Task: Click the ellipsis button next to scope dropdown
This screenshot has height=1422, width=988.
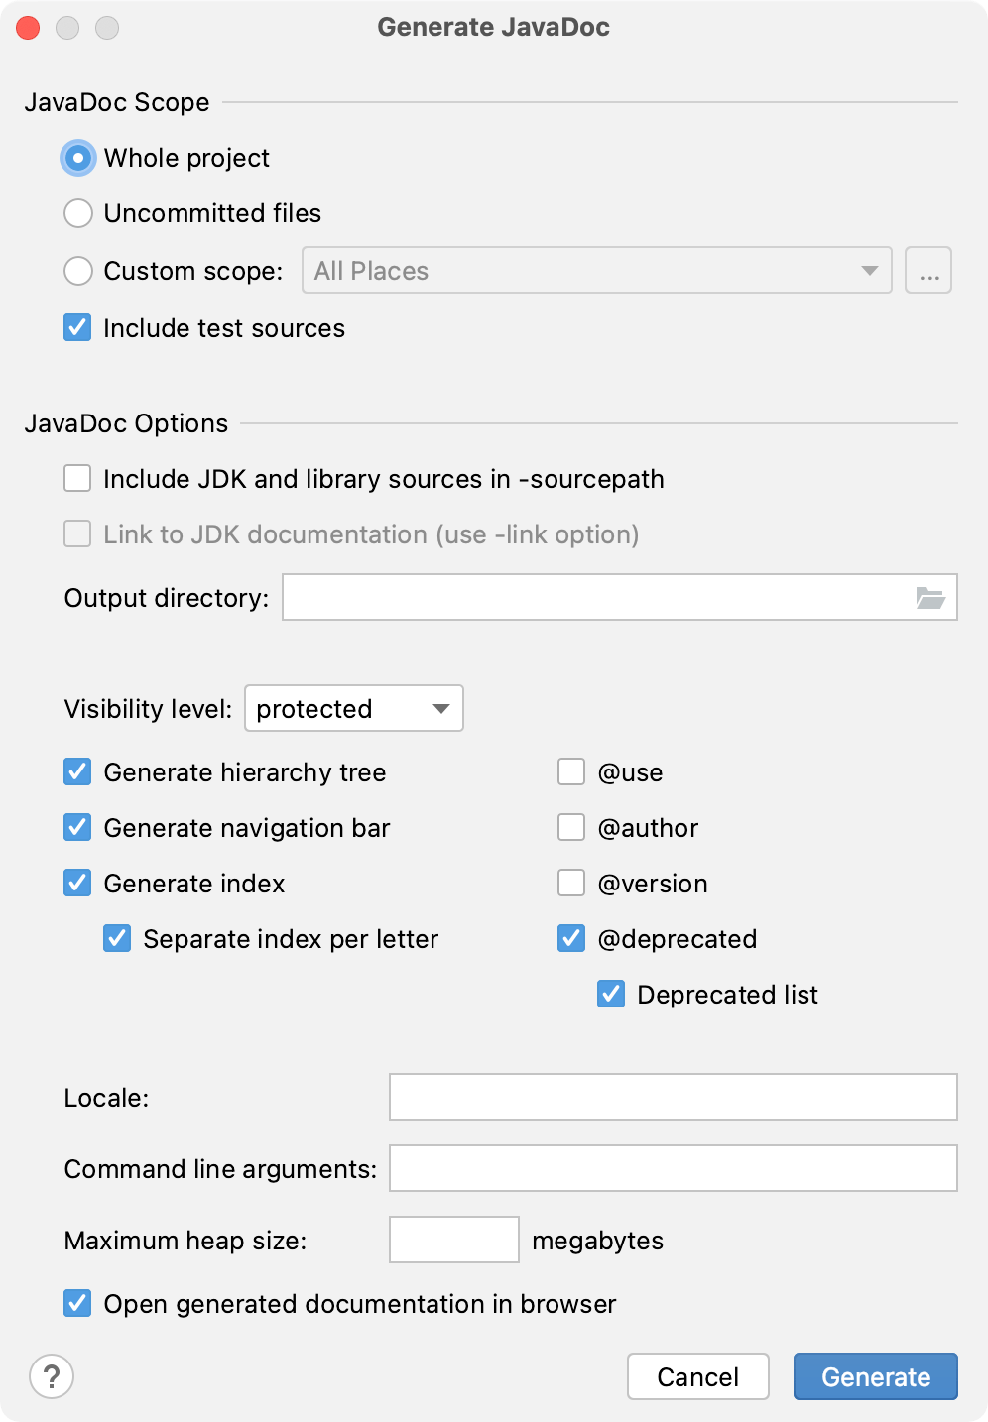Action: click(926, 269)
